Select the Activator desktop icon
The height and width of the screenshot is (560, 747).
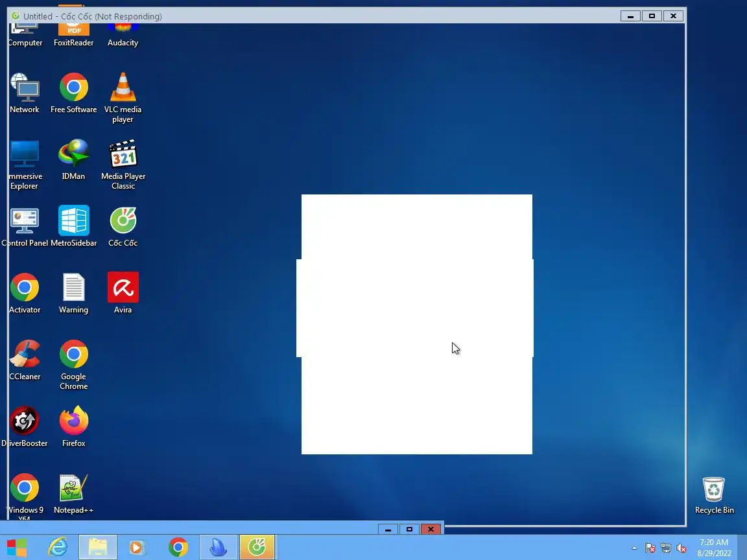(x=25, y=293)
